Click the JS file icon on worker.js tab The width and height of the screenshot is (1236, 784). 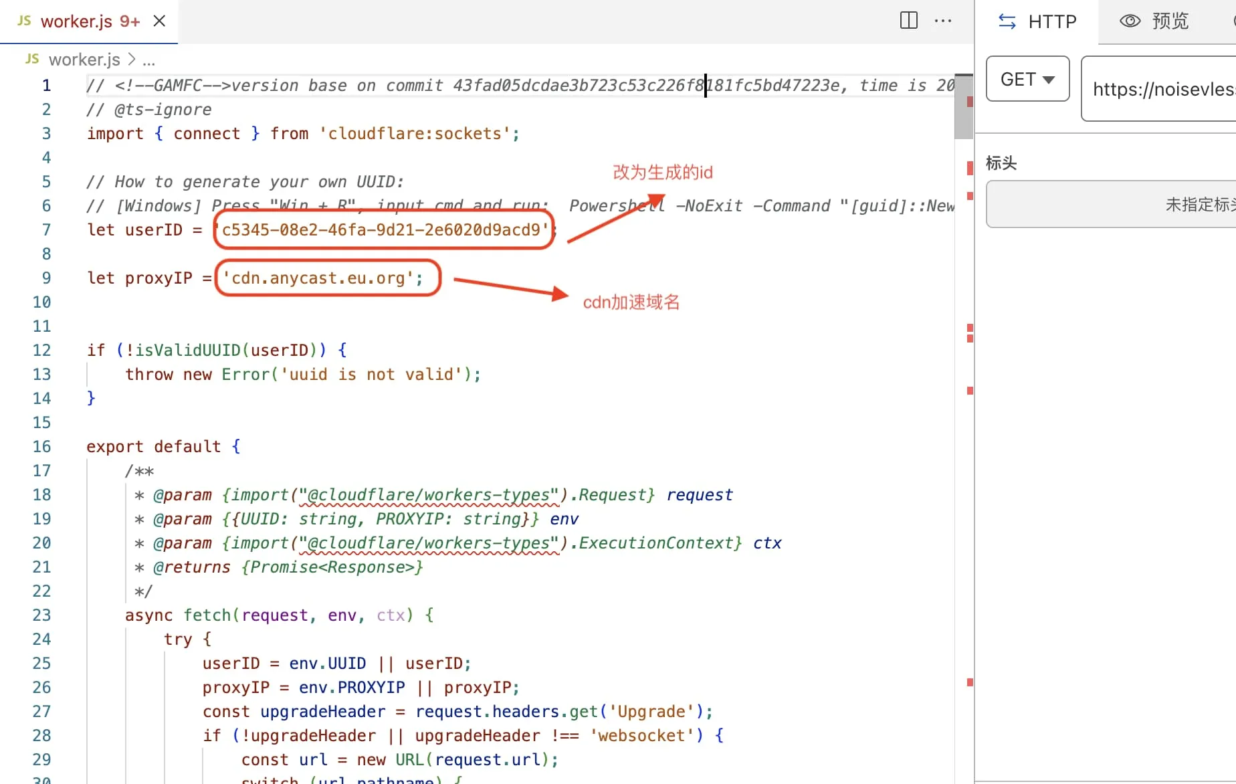click(25, 21)
